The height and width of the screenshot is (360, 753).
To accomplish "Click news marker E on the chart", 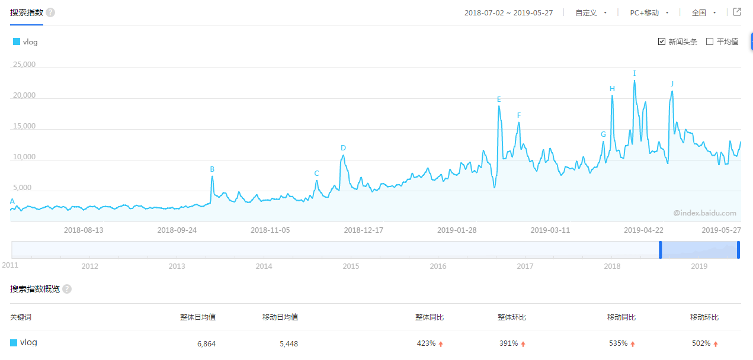I will [x=499, y=99].
